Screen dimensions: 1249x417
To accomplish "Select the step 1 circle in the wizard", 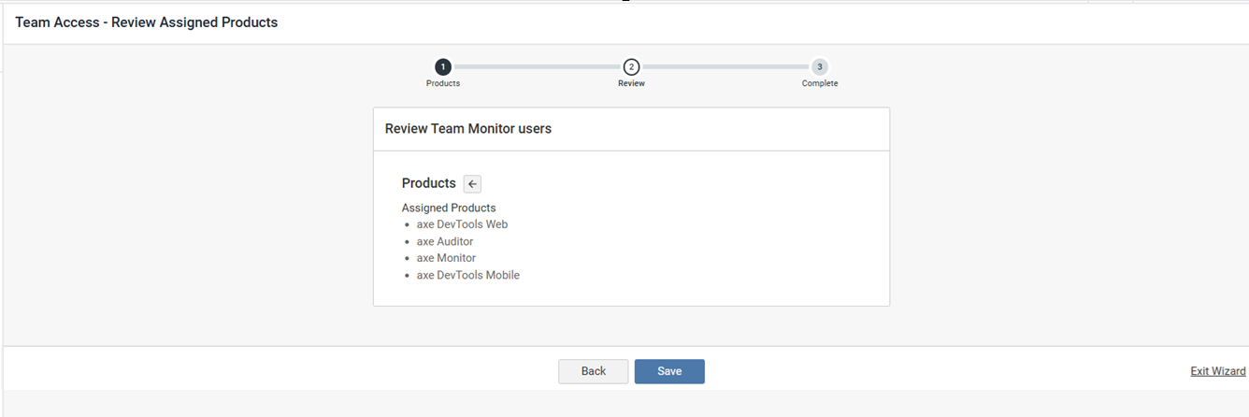I will coord(443,66).
